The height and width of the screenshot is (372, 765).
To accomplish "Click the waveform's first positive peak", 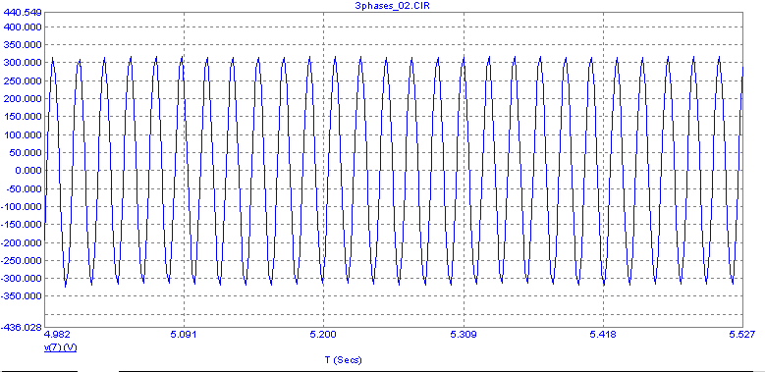I will pos(53,58).
